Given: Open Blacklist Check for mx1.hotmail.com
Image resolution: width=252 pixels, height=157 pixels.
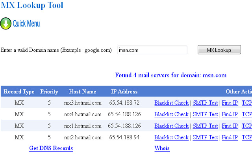Looking at the screenshot, I should click(x=172, y=126).
